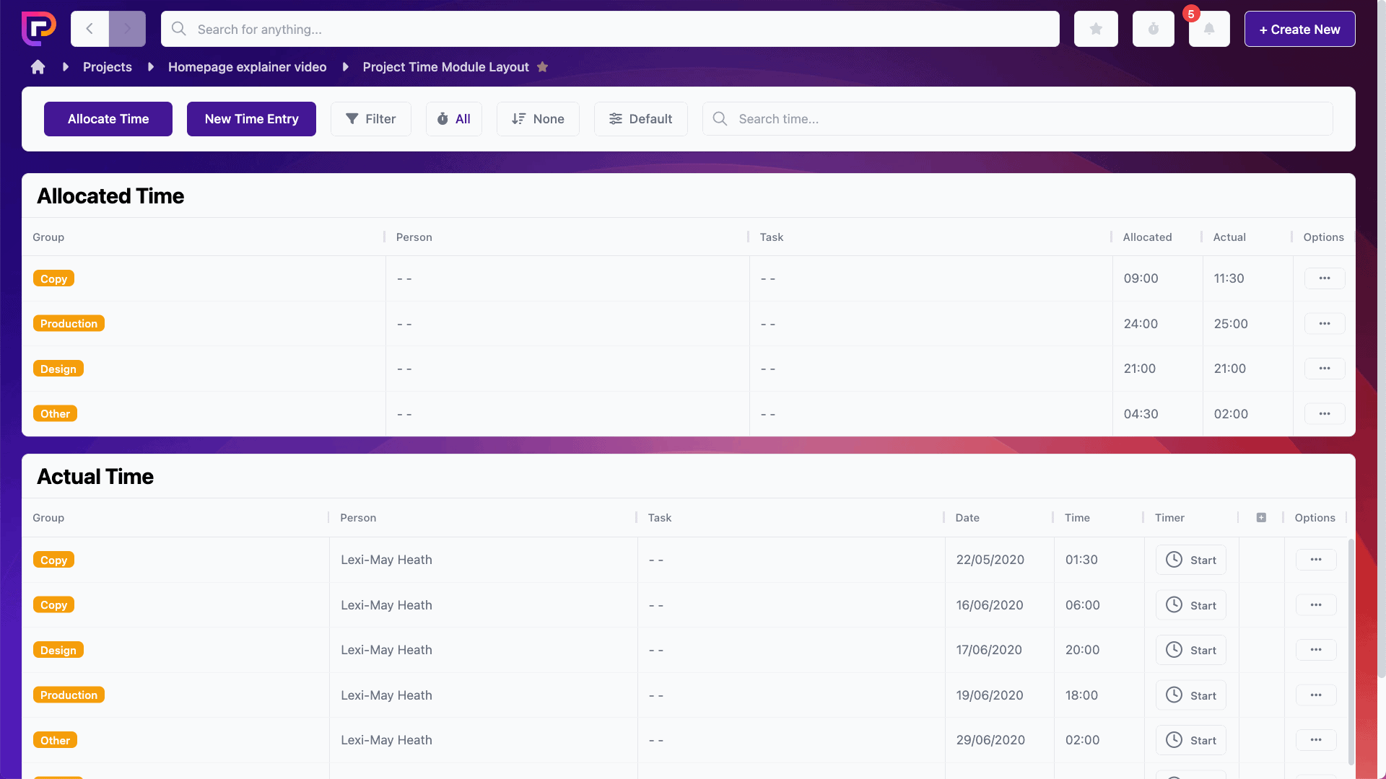This screenshot has height=779, width=1386.
Task: Star the Project Time Module Layout page
Action: tap(542, 66)
